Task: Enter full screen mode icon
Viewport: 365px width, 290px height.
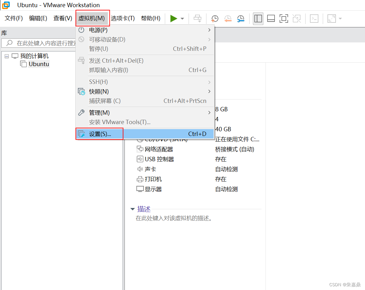Action: [x=284, y=19]
